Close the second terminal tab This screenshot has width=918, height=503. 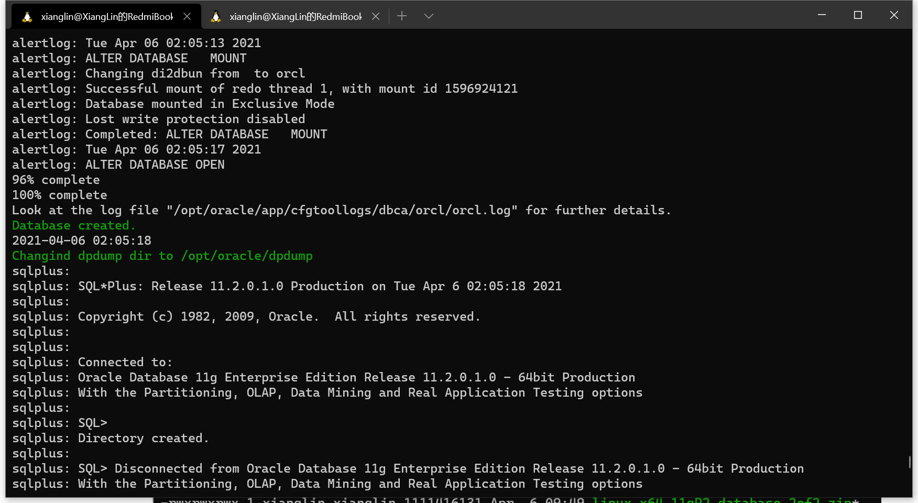tap(376, 16)
